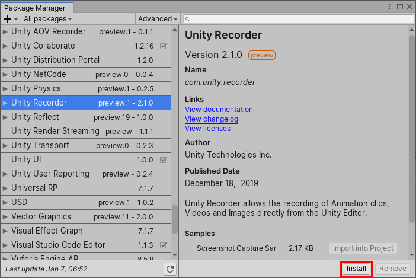
Task: Maximize the Package Manager window
Action: (400, 7)
